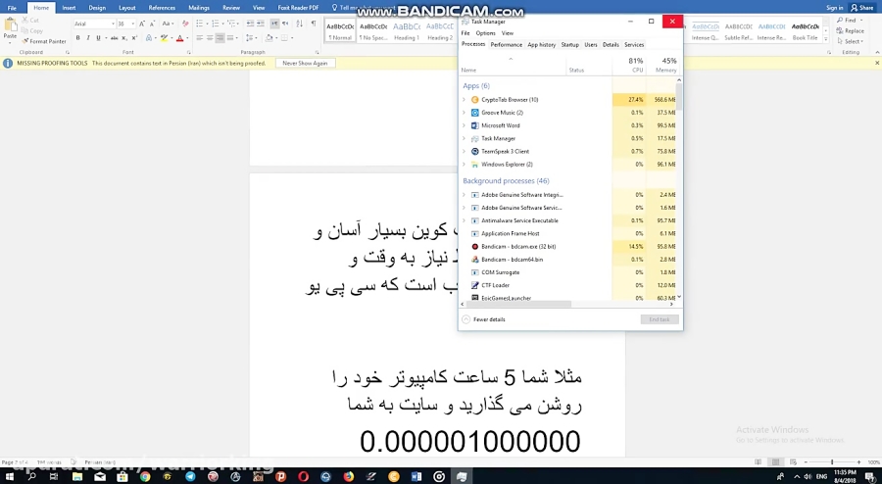The height and width of the screenshot is (484, 882).
Task: Click the font color red swatch button
Action: click(x=179, y=38)
